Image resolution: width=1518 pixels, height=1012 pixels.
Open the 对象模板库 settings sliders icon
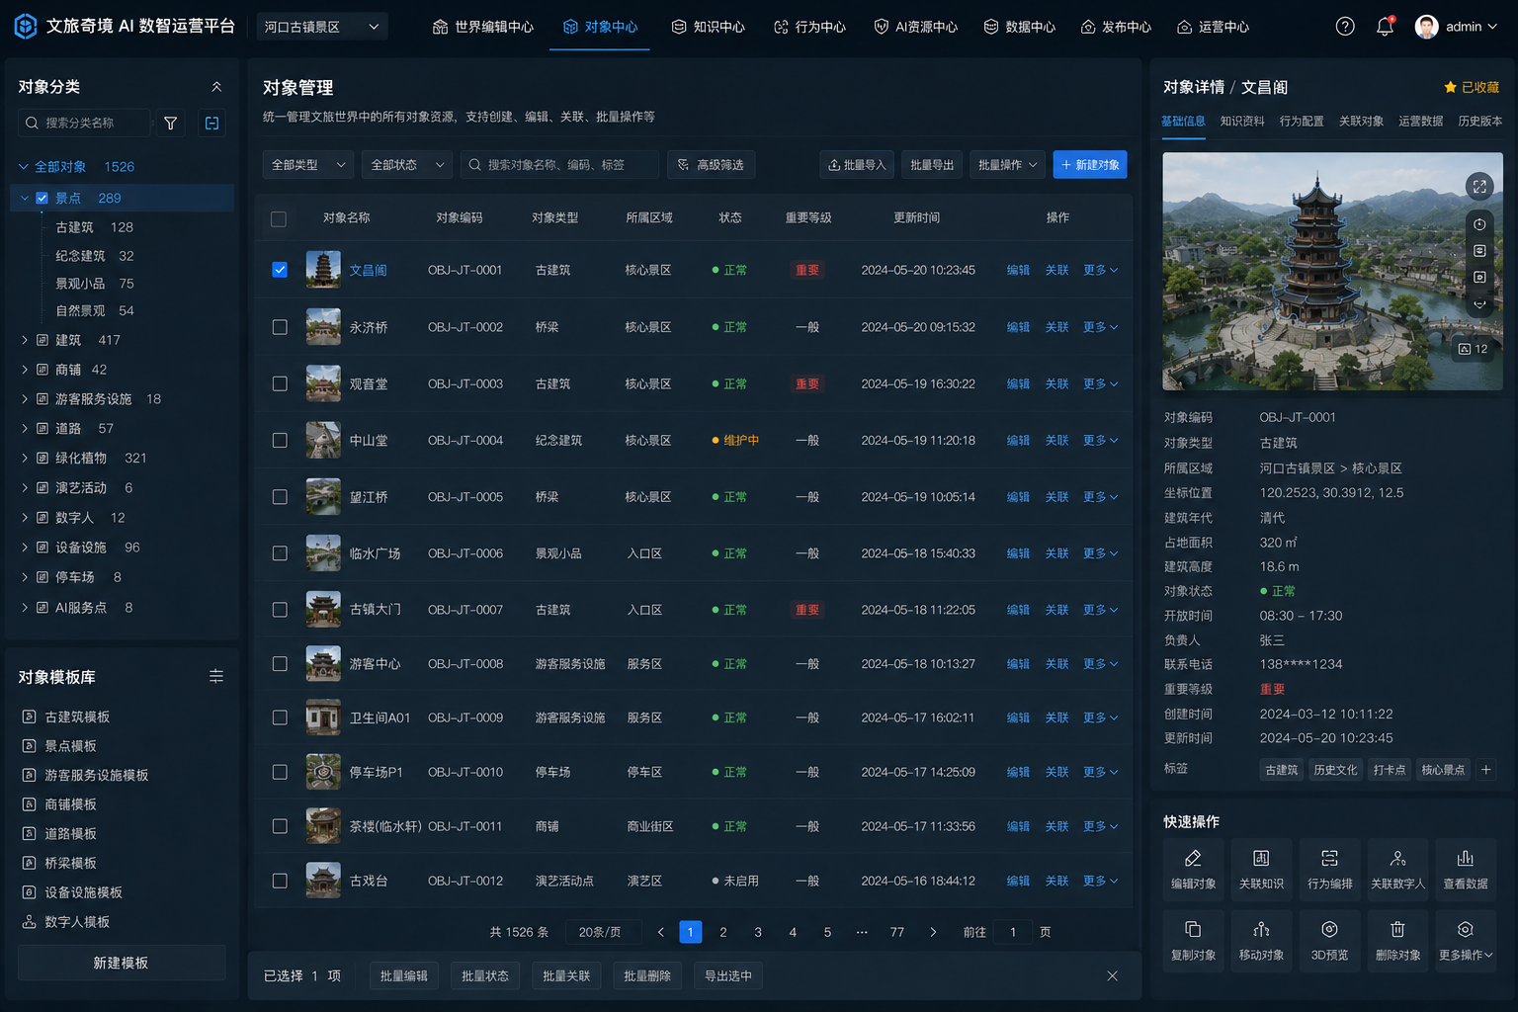pos(216,676)
